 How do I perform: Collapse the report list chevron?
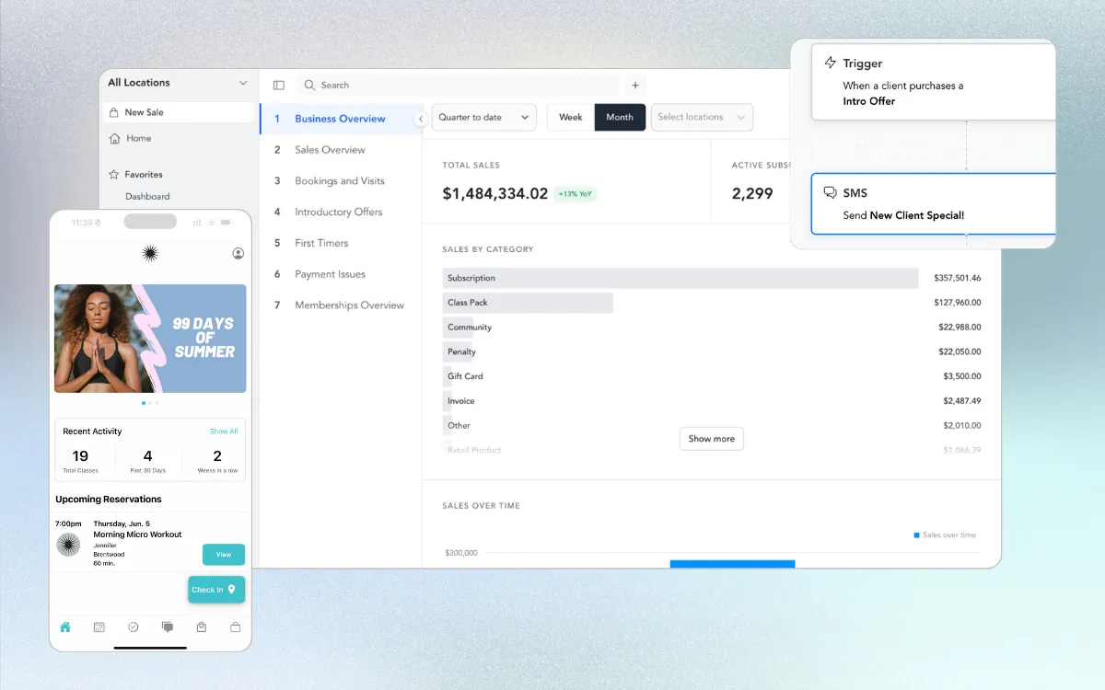[x=421, y=119]
